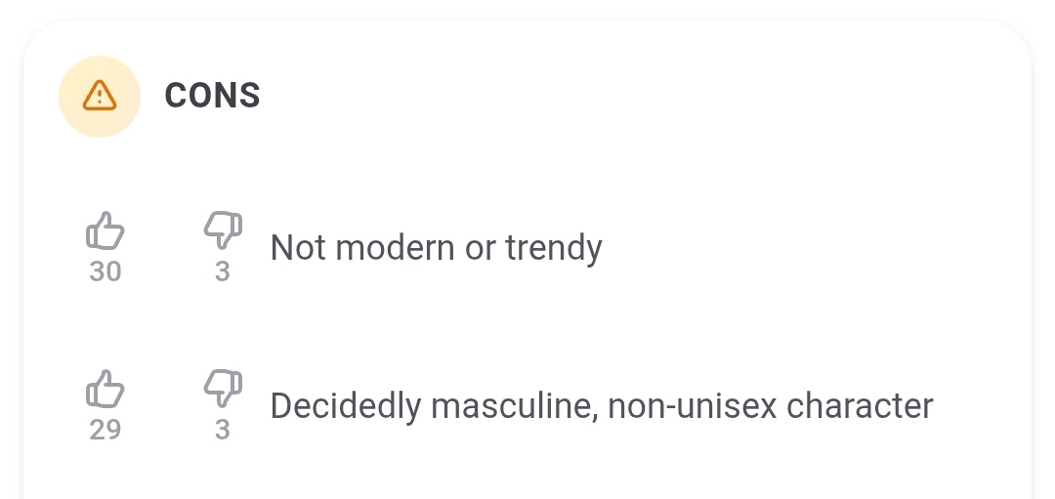This screenshot has height=499, width=1055.
Task: Click dislike count beside 'Not modern or trendy'
Action: (x=222, y=271)
